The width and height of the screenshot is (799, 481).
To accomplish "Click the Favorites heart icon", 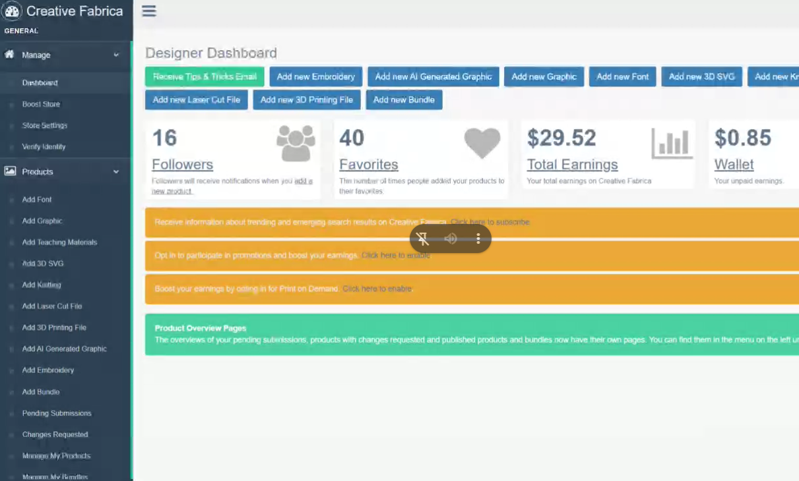I will (482, 143).
